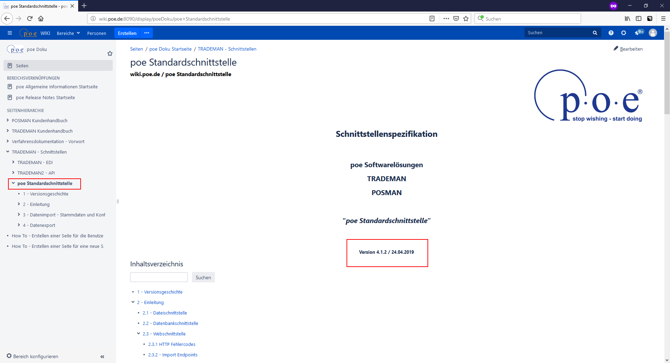The width and height of the screenshot is (670, 363).
Task: Click the Inhaltsverzeichnis search input field
Action: [x=159, y=277]
